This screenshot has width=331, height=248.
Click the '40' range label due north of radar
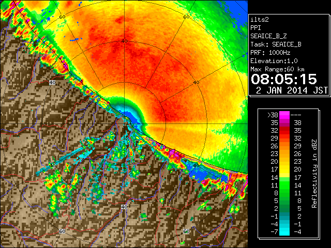pos(124,41)
